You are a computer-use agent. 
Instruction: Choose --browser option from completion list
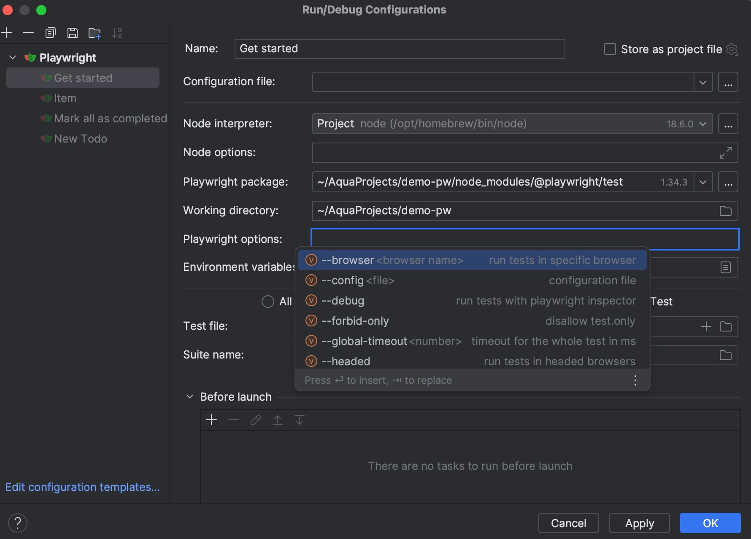point(472,260)
